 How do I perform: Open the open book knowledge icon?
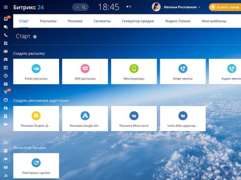[x=6, y=167]
